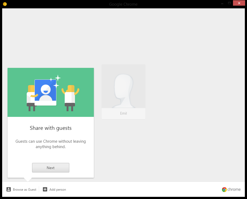247x199 pixels.
Task: Click the blue smiling profile card illustration
Action: (46, 93)
